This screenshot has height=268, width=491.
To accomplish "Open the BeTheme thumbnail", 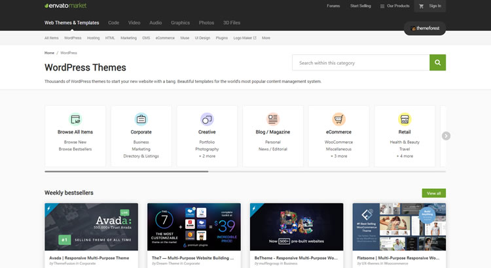I will tap(297, 227).
